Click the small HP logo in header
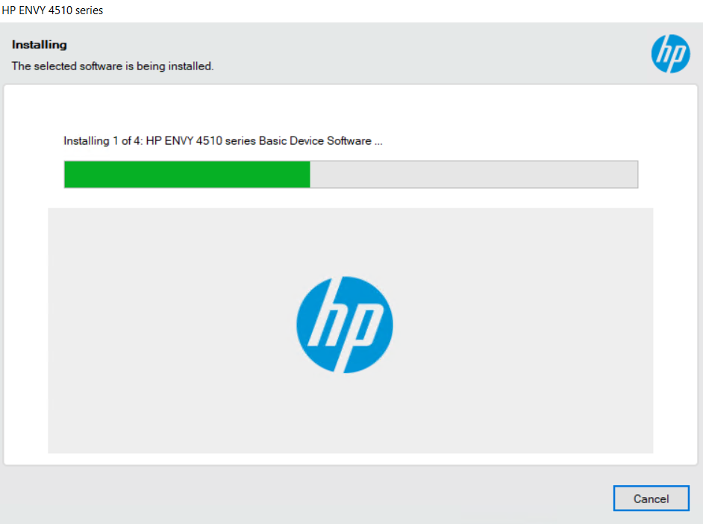Image resolution: width=703 pixels, height=524 pixels. 670,54
